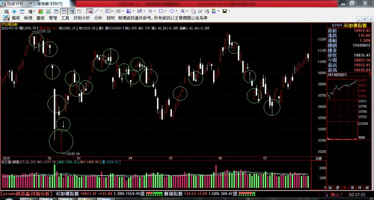Toggle the split-panel layout button
This screenshot has height=200, width=374.
tap(72, 12)
